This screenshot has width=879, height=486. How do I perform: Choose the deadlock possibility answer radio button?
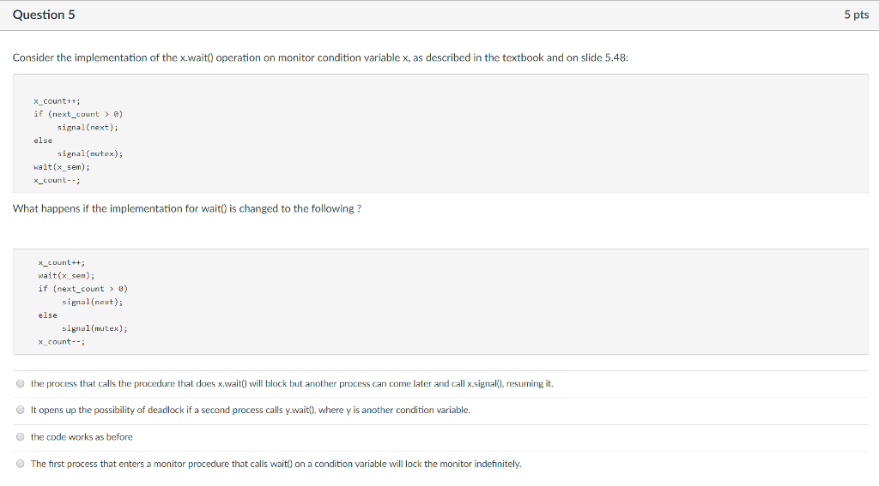coord(20,411)
